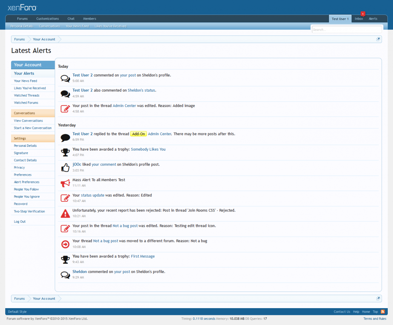Click the edit icon beside the status update alert
The height and width of the screenshot is (325, 393).
click(x=65, y=198)
